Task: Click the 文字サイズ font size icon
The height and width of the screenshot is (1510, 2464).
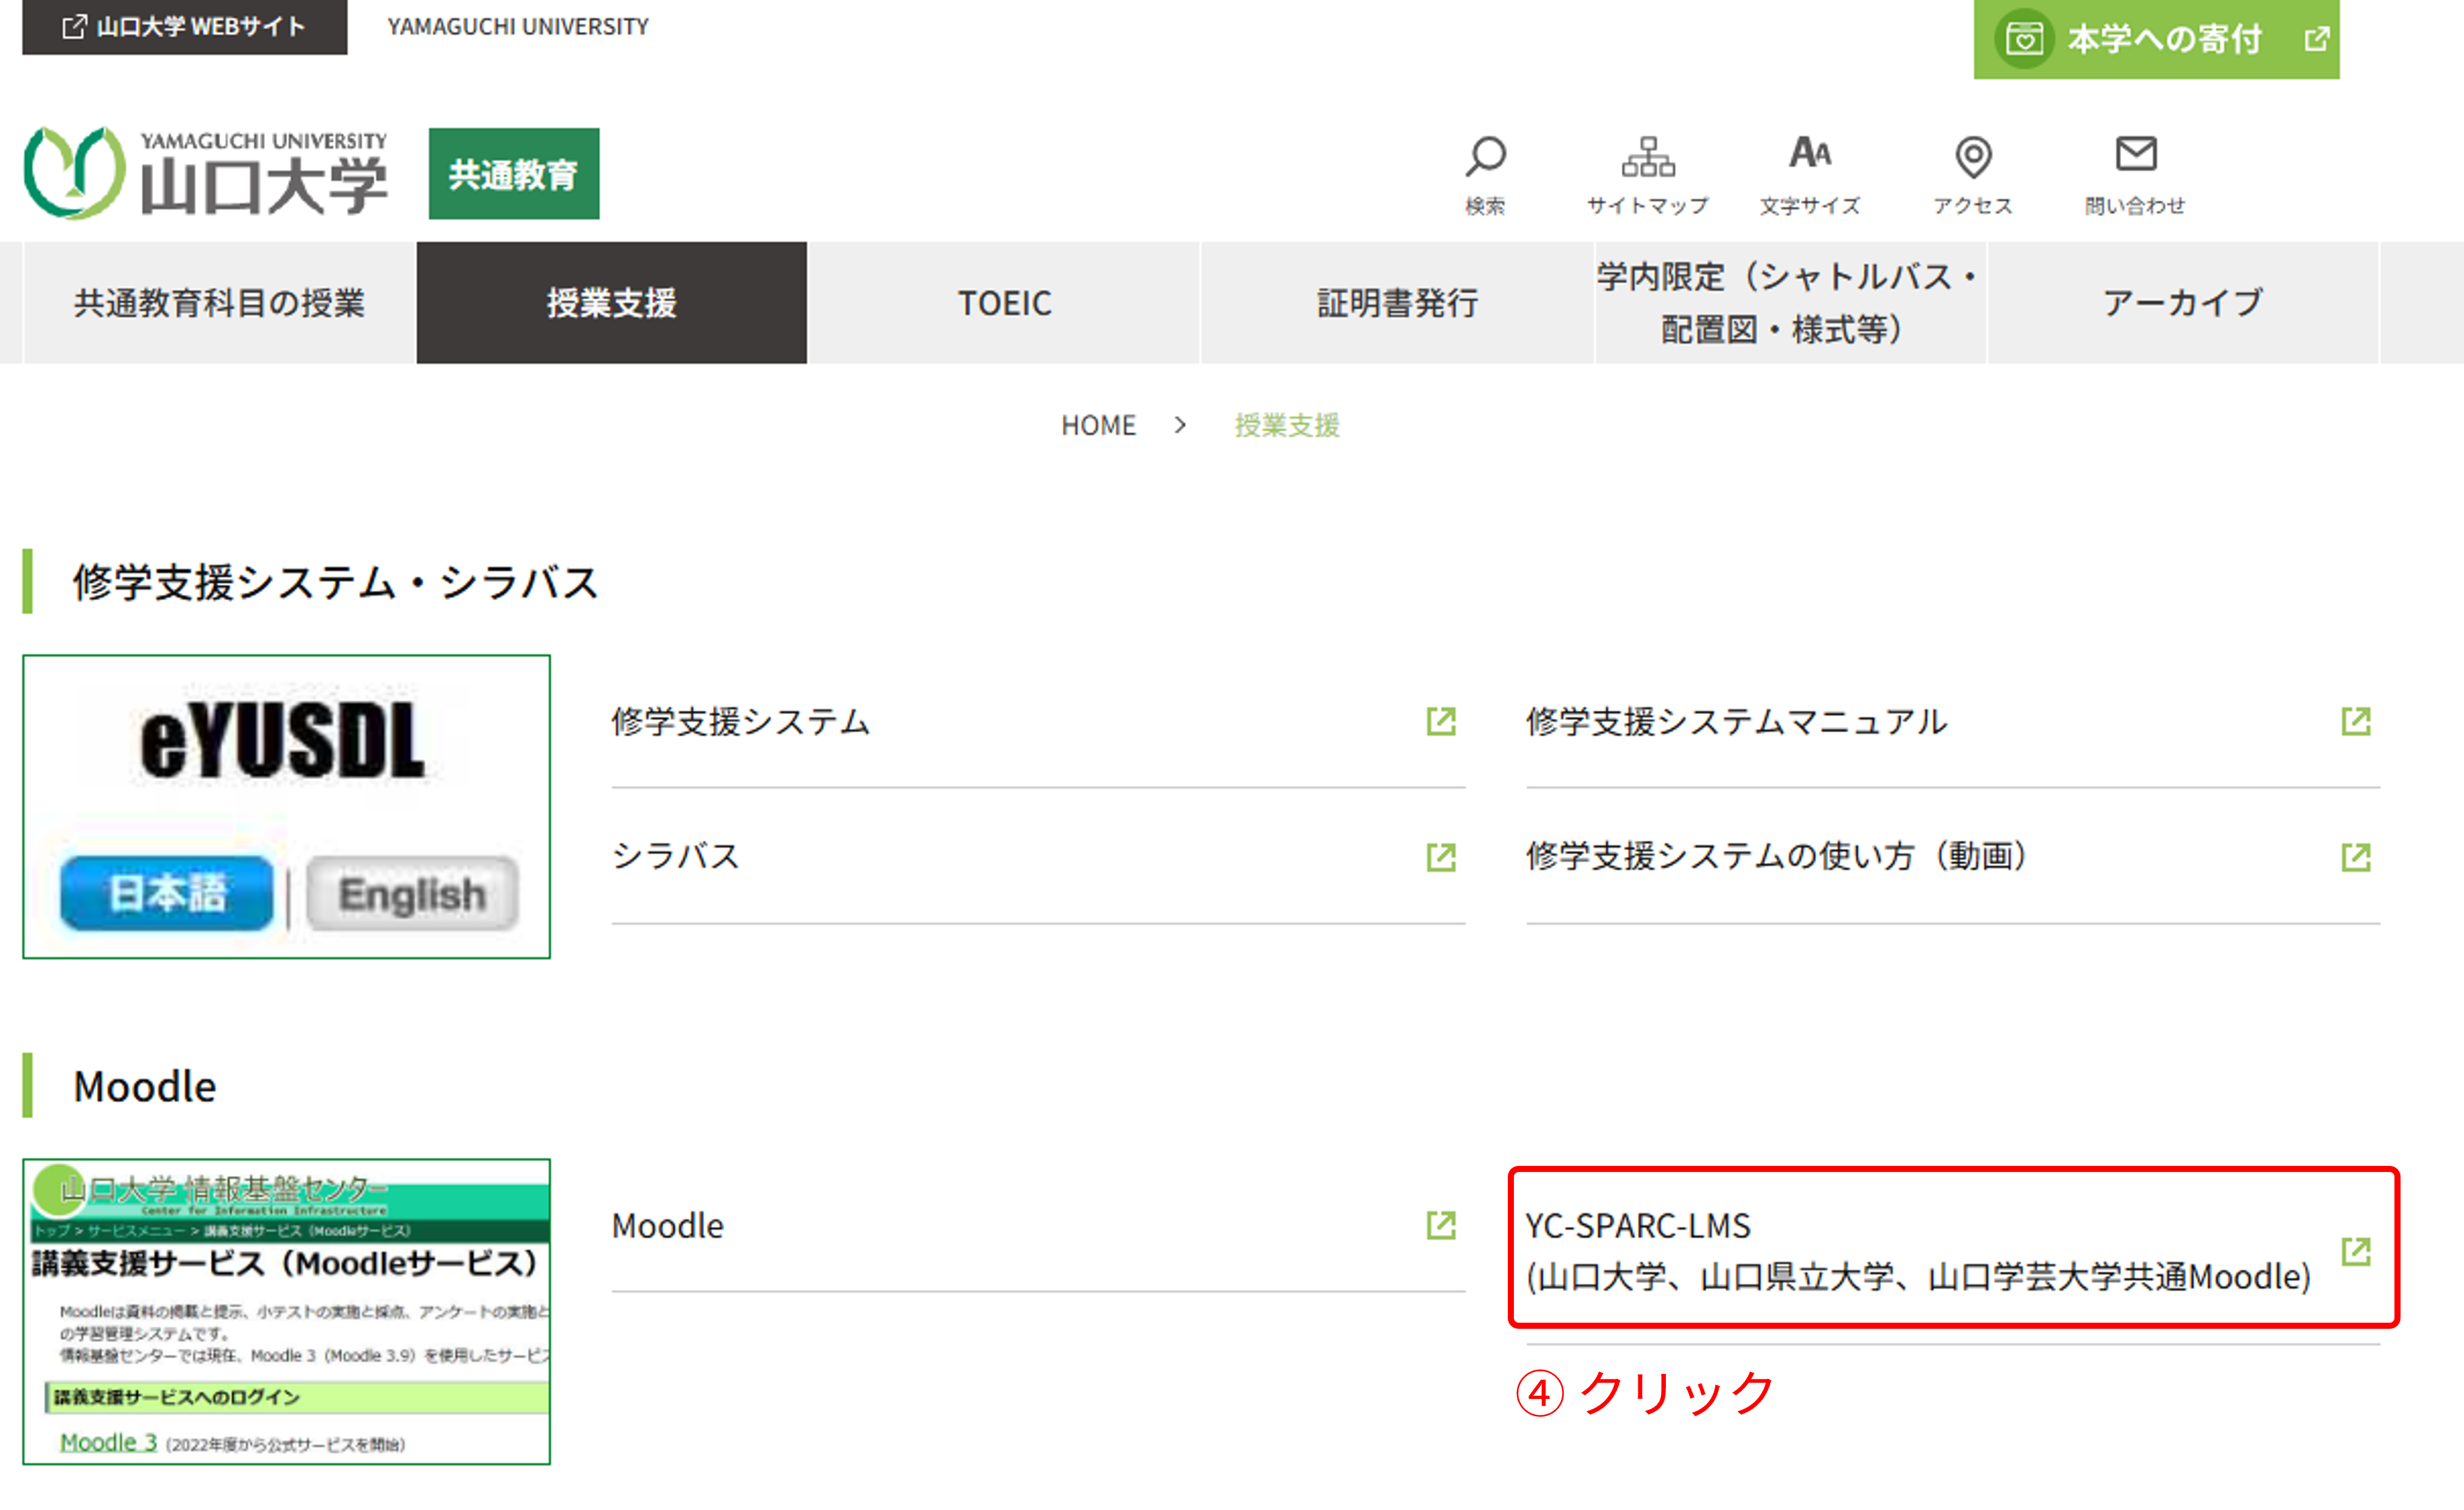Action: (1810, 153)
